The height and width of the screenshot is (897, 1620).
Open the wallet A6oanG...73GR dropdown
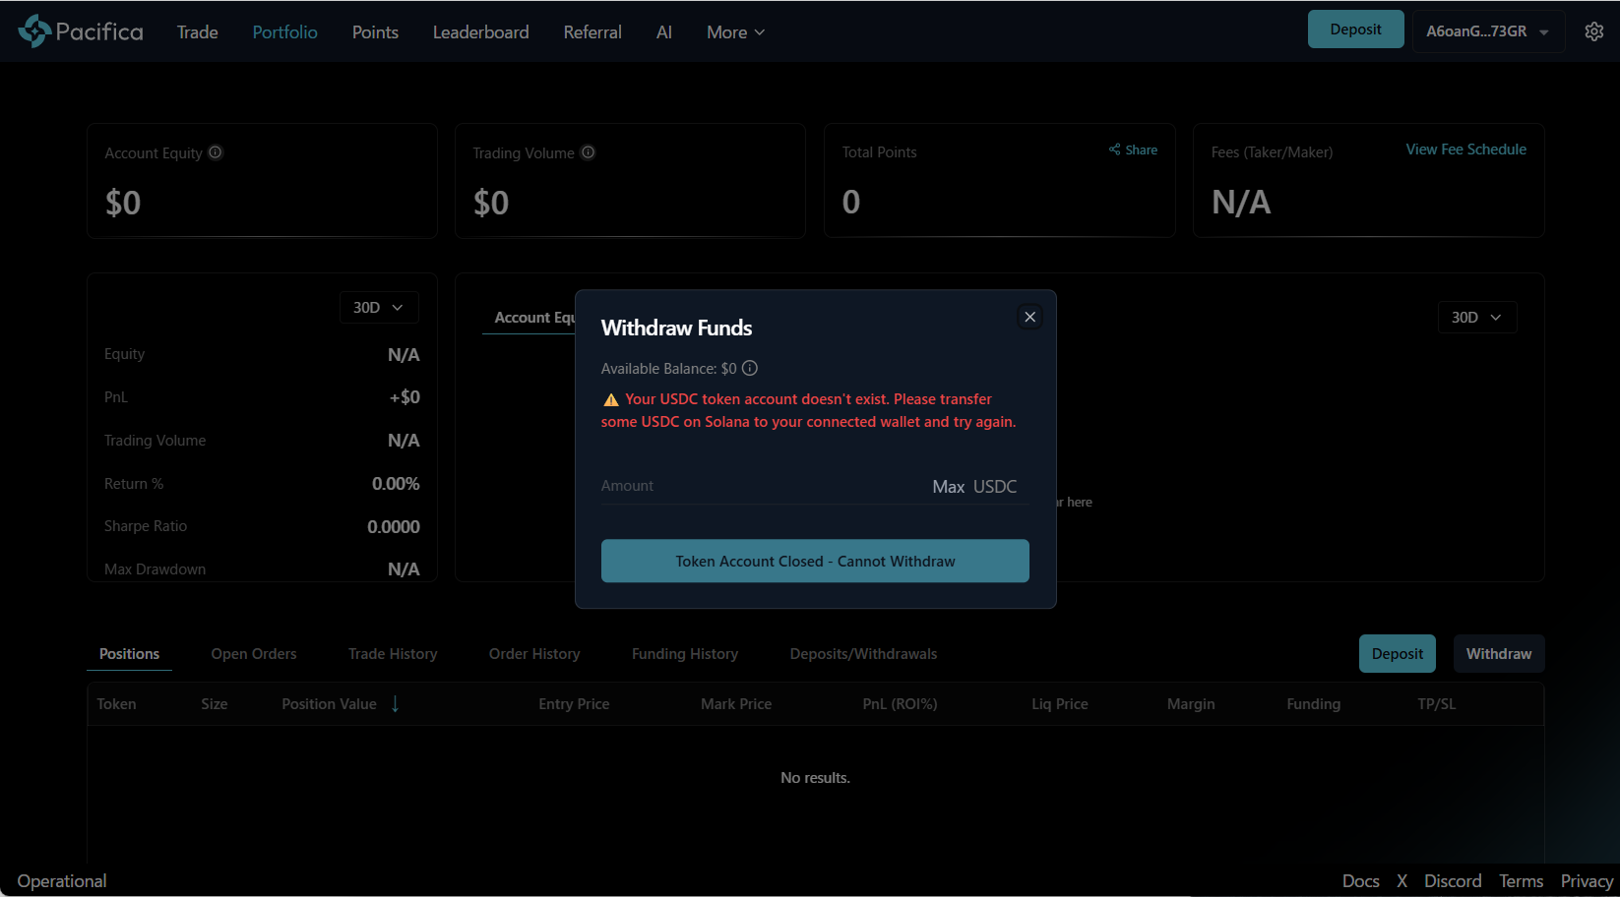click(1487, 31)
